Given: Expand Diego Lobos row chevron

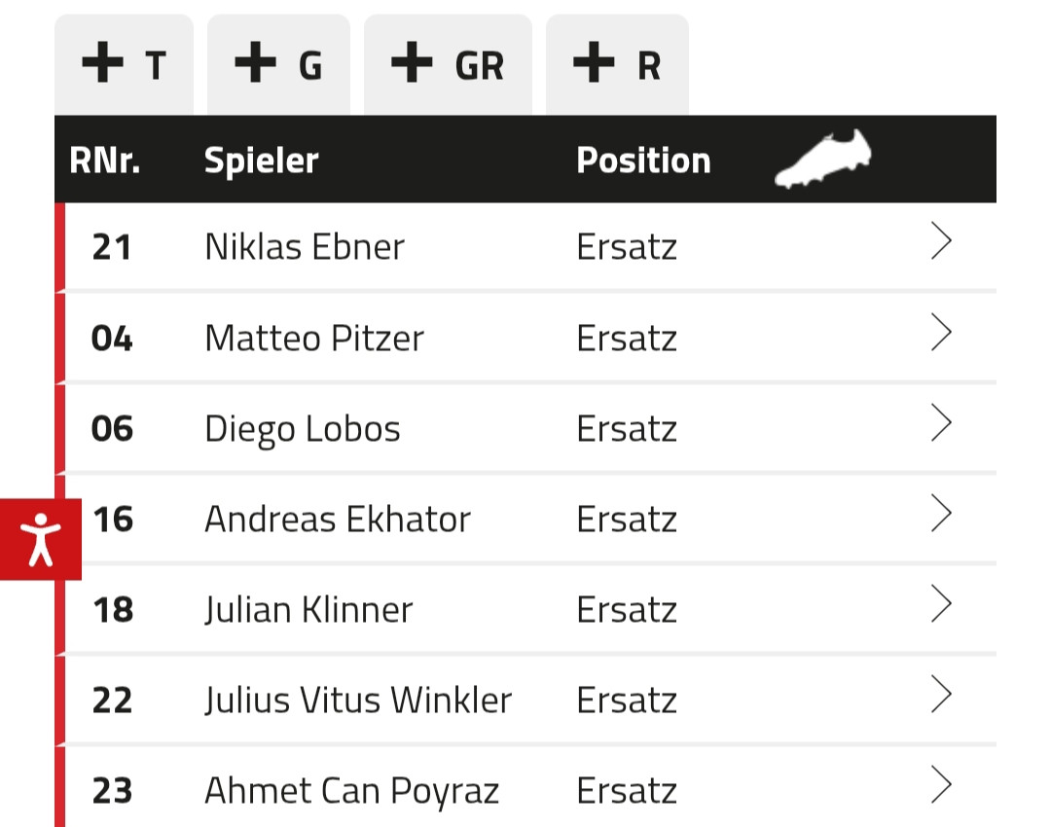Looking at the screenshot, I should click(x=941, y=423).
